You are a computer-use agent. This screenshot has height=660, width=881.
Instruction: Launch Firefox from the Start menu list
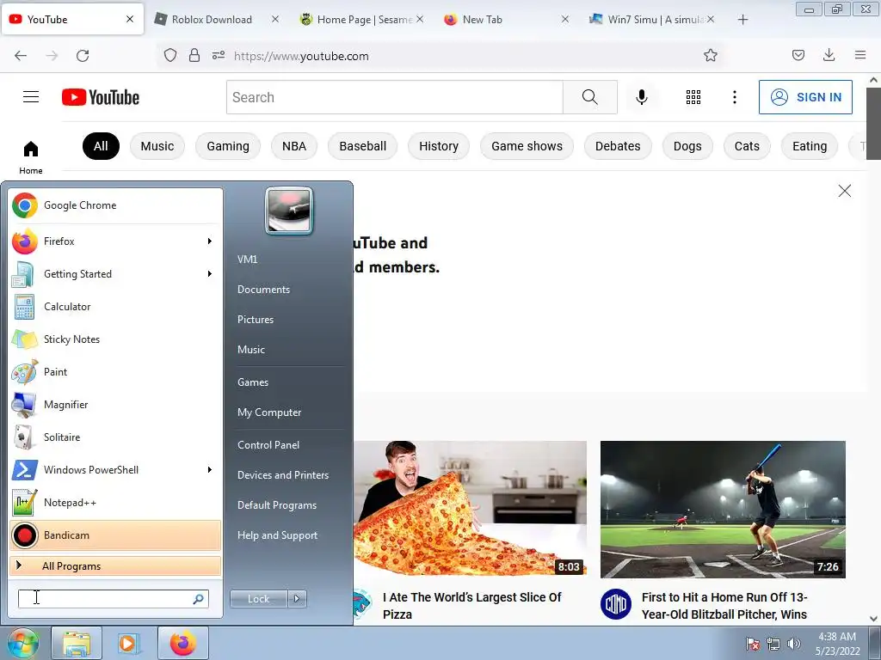pos(115,241)
